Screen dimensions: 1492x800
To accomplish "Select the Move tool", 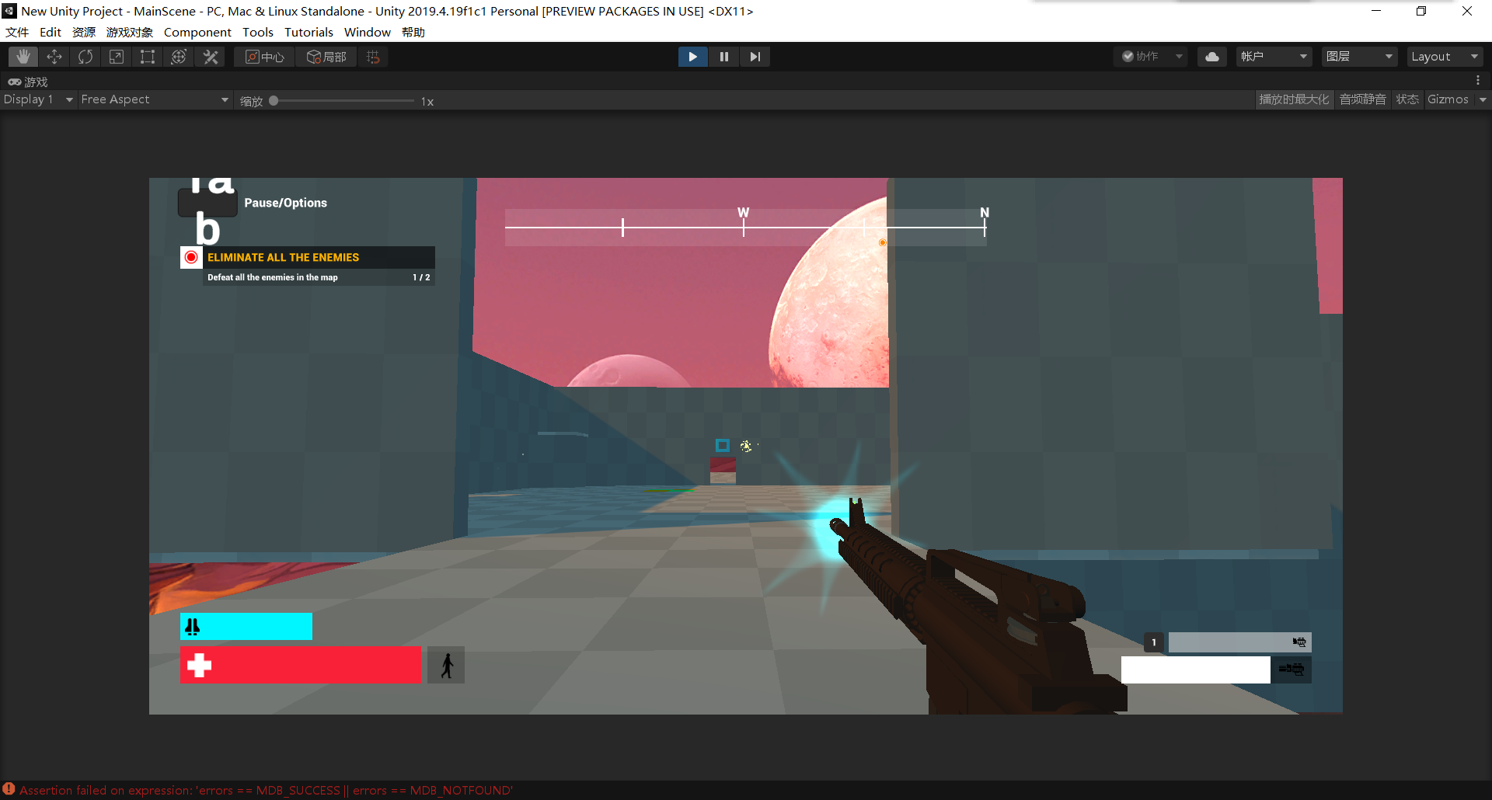I will [54, 56].
